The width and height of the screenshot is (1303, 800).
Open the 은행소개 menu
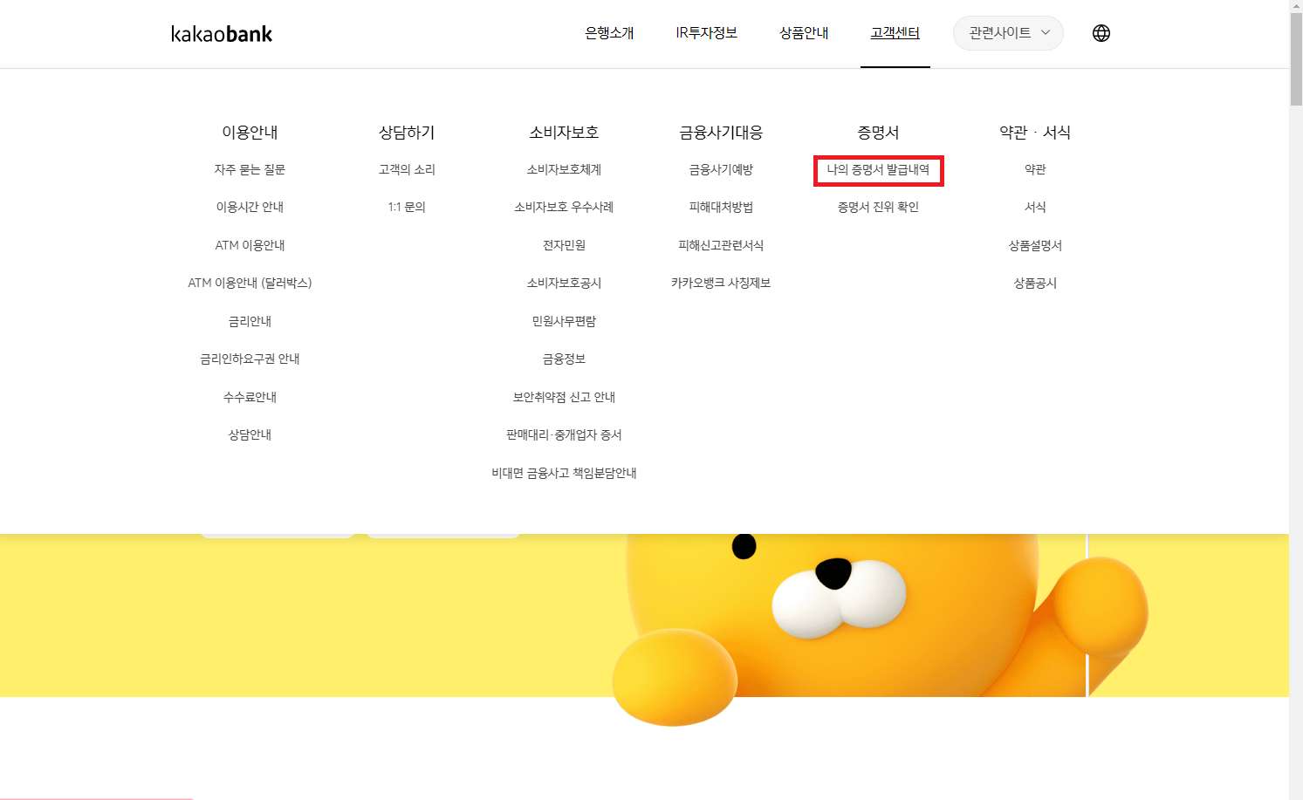click(609, 33)
